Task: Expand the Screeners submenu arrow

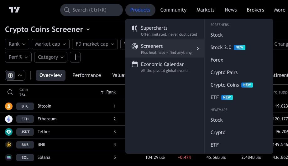Action: point(198,48)
